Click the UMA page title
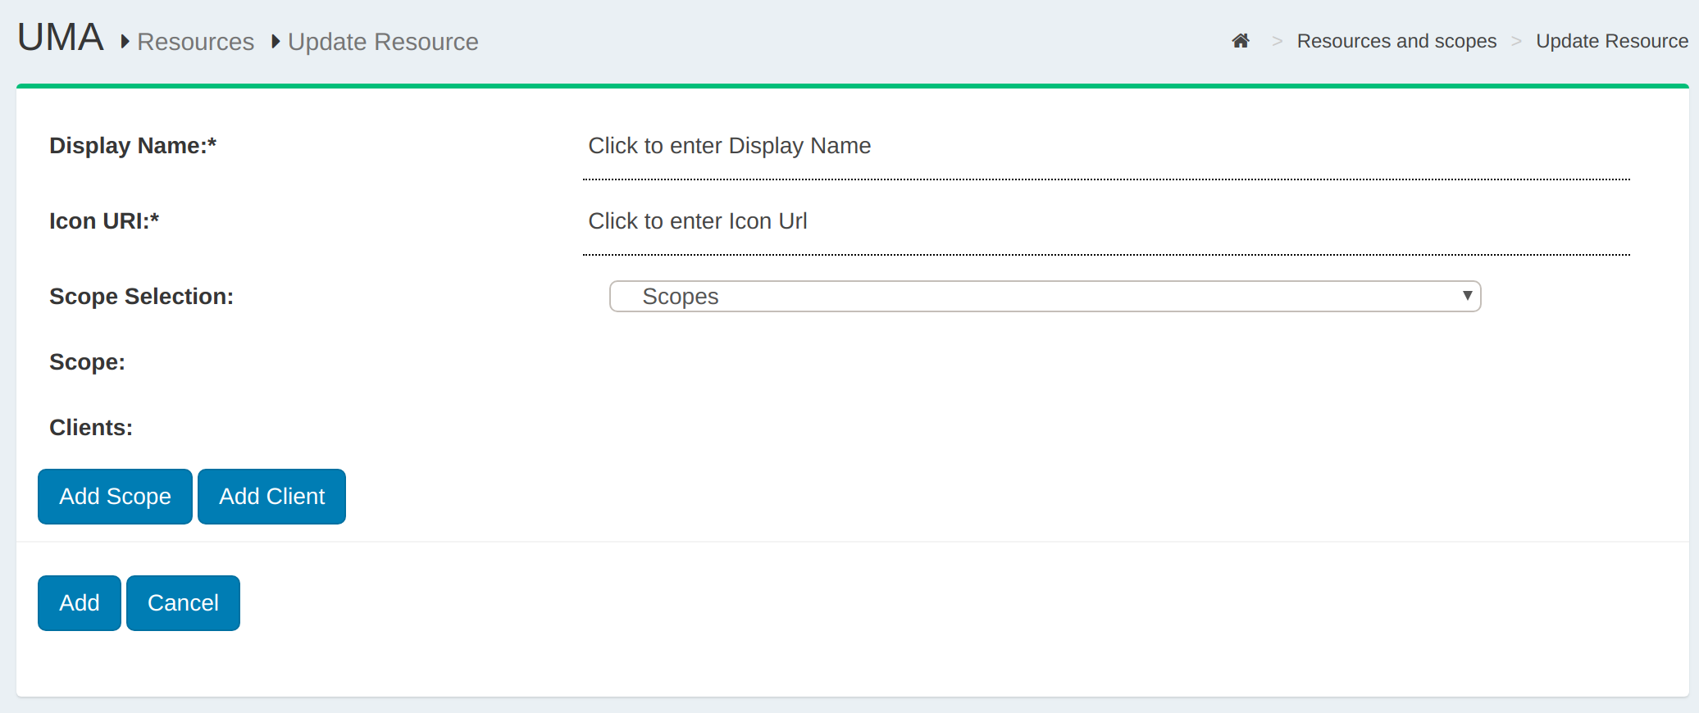 61,38
